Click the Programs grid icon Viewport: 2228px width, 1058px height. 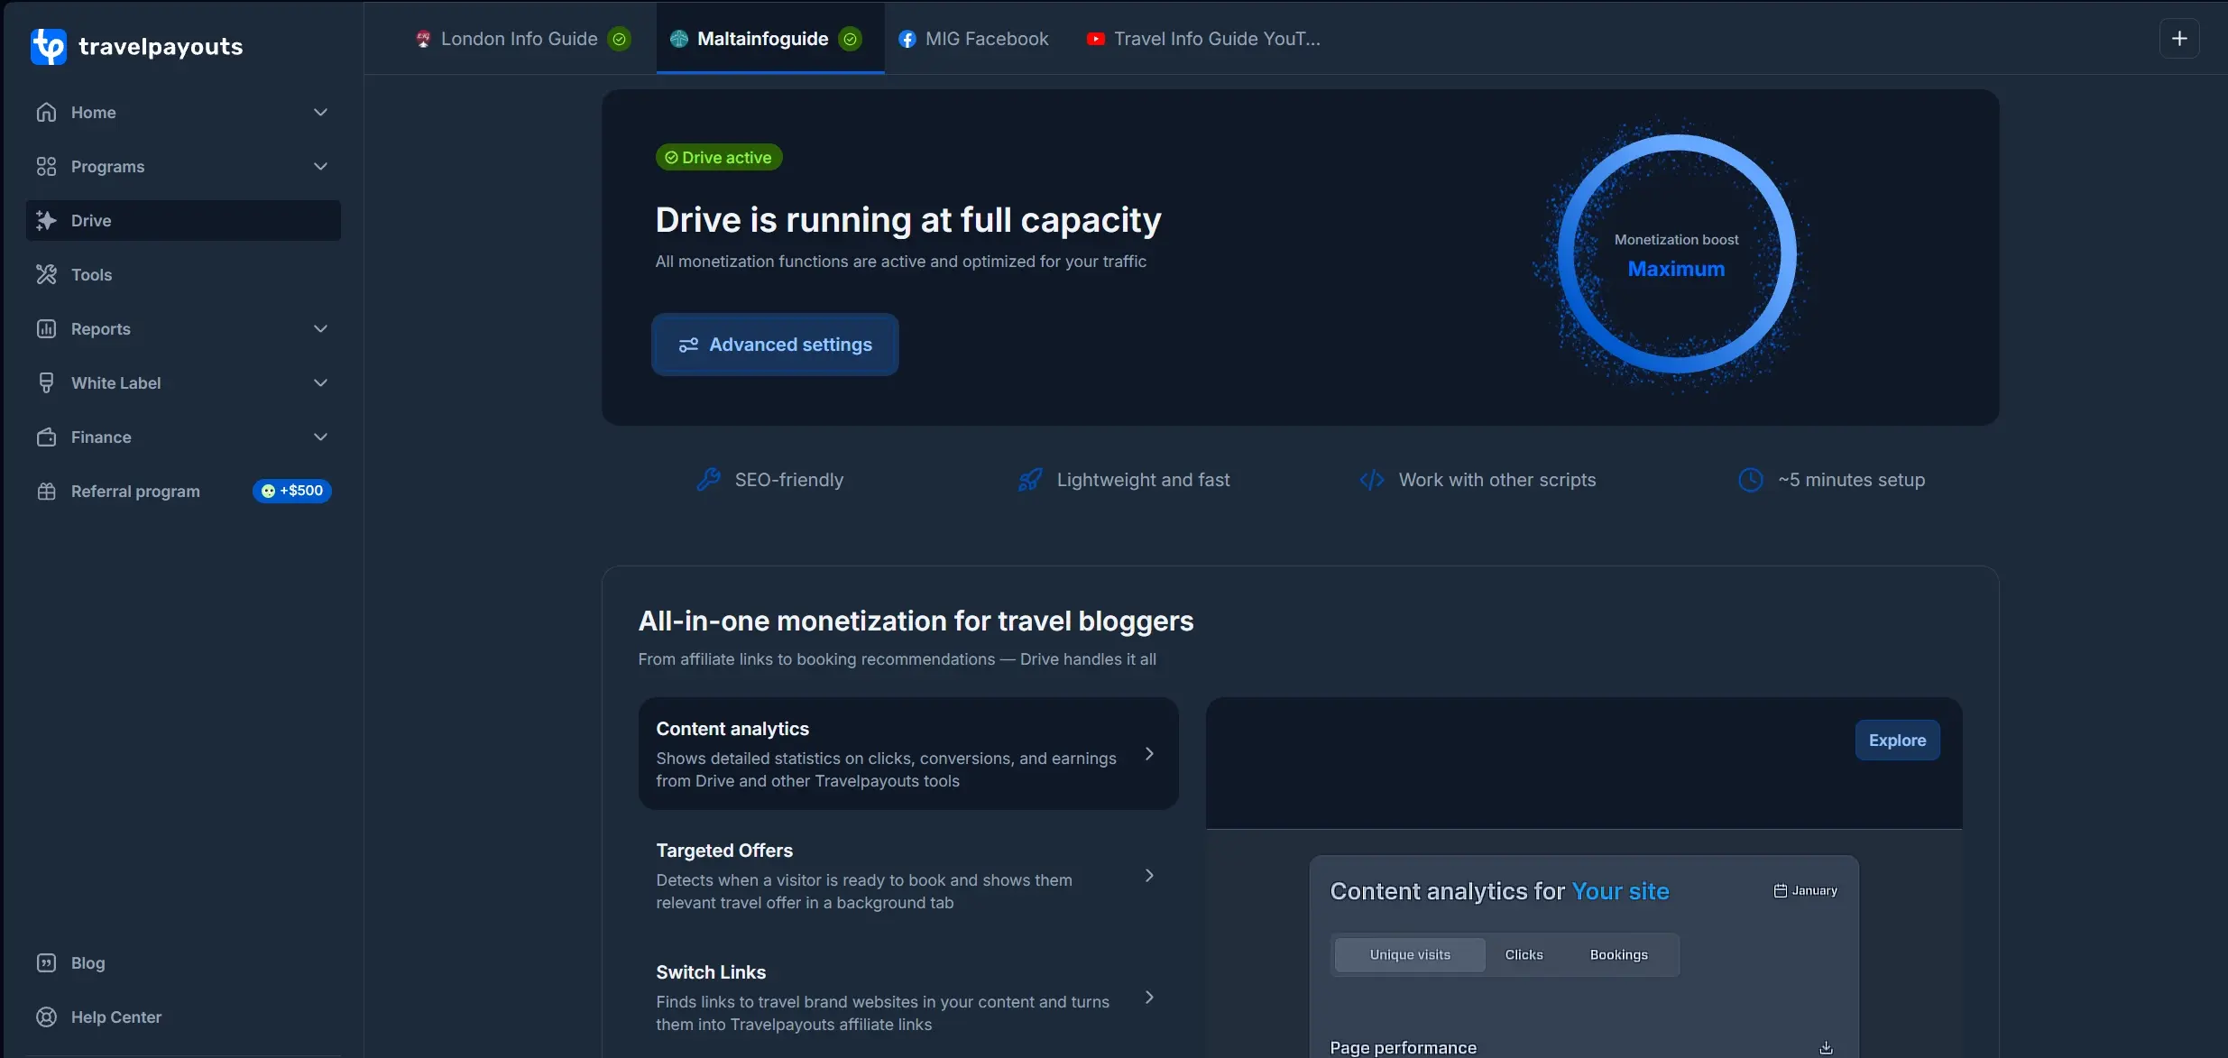[x=46, y=166]
